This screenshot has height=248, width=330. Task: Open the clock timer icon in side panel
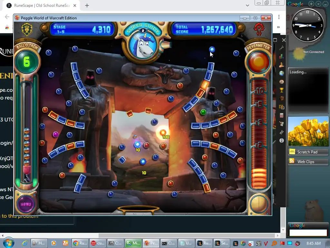click(x=282, y=82)
